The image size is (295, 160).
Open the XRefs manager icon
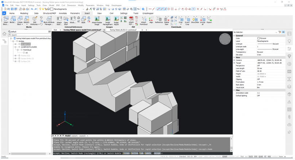[73, 20]
